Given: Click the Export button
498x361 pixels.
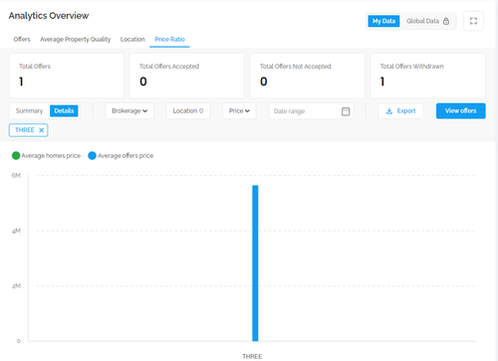Looking at the screenshot, I should click(400, 111).
